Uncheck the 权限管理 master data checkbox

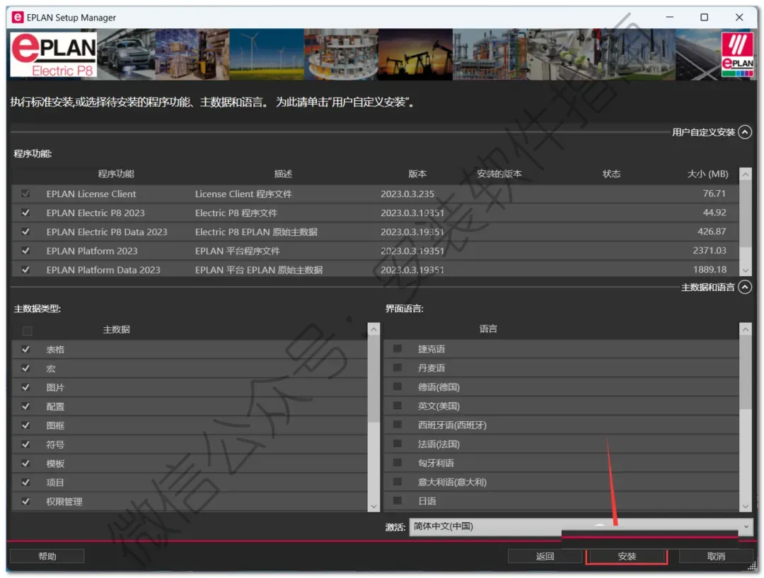click(26, 501)
